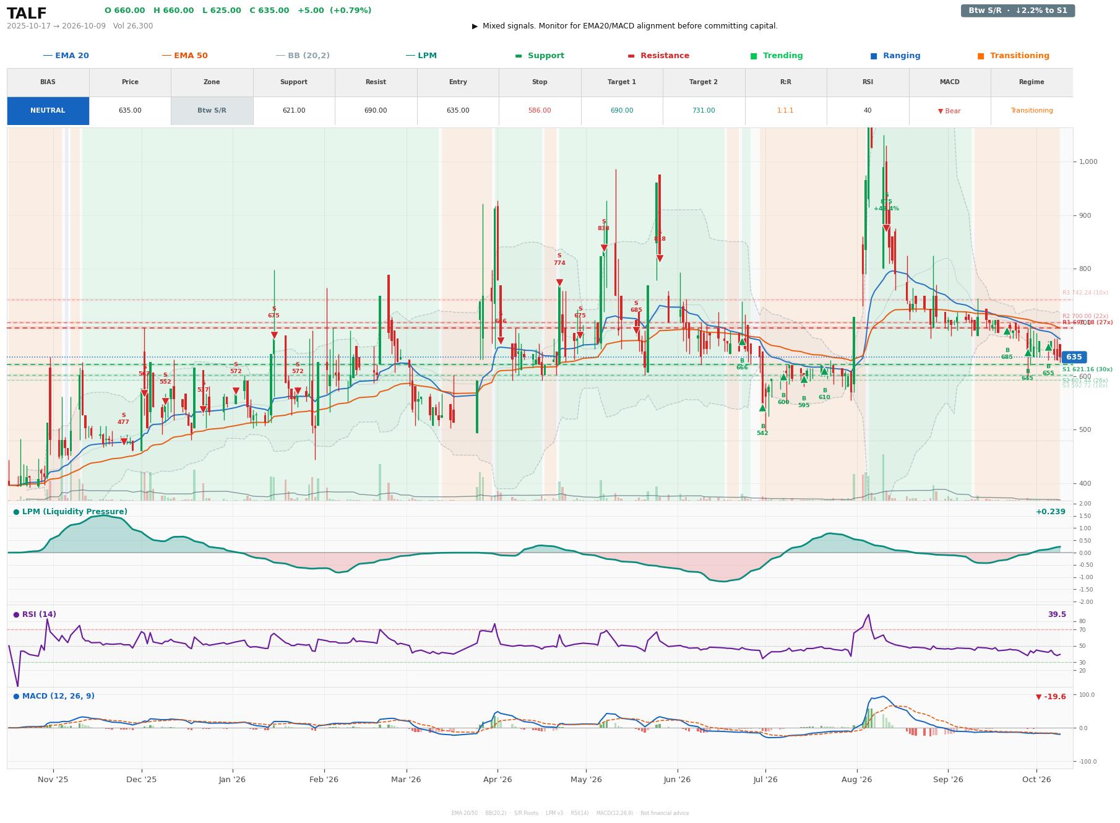The height and width of the screenshot is (823, 1120).
Task: Toggle the Resistance legend entry
Action: coord(658,56)
